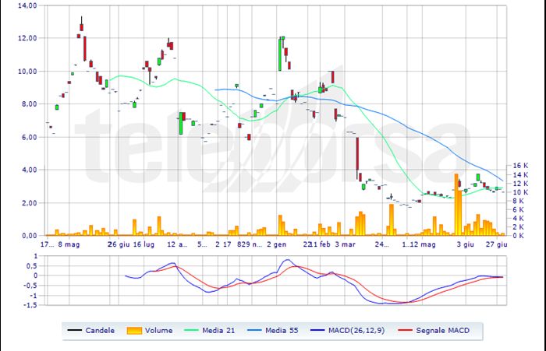Click the 0,00 price axis label
Screen dimensions: 546x351
coord(30,236)
